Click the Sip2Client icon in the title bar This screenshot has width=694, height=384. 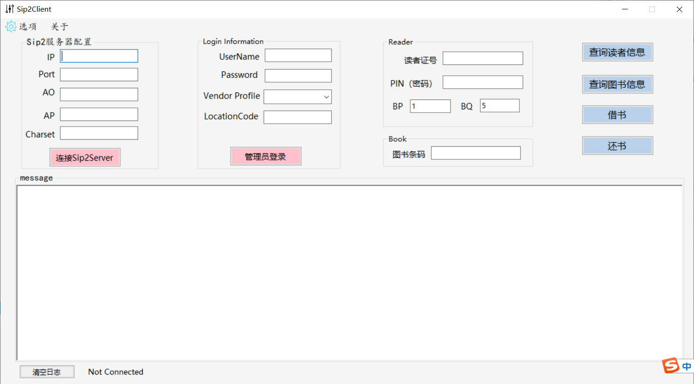click(7, 8)
